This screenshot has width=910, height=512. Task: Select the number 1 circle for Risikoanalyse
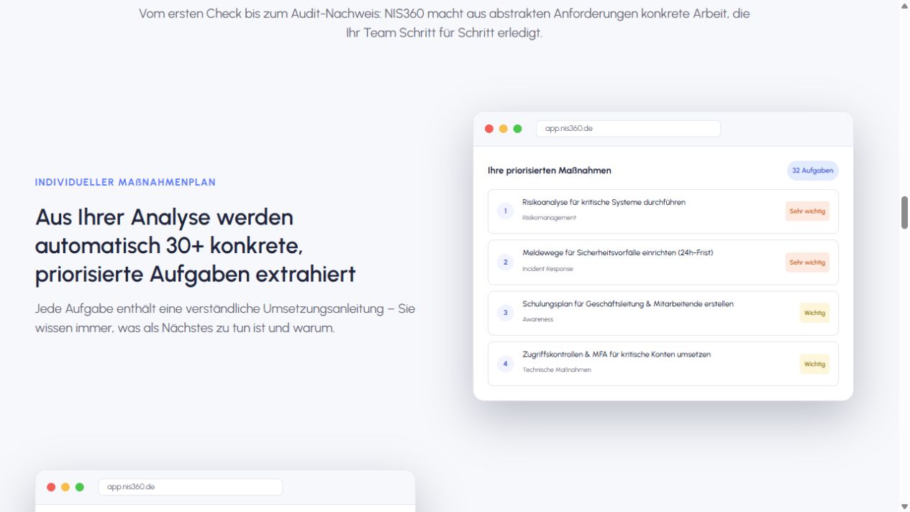(x=505, y=211)
